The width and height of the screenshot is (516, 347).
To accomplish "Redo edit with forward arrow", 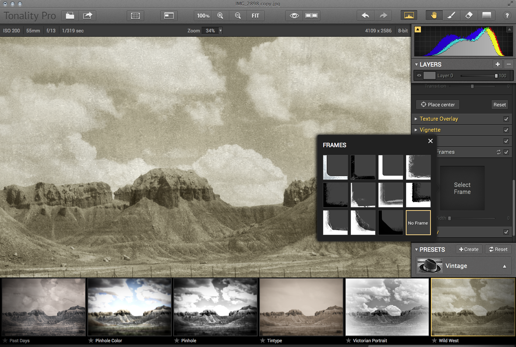I will [383, 15].
